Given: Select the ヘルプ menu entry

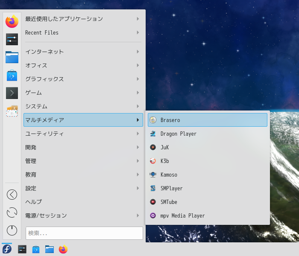Looking at the screenshot, I should click(x=83, y=202).
